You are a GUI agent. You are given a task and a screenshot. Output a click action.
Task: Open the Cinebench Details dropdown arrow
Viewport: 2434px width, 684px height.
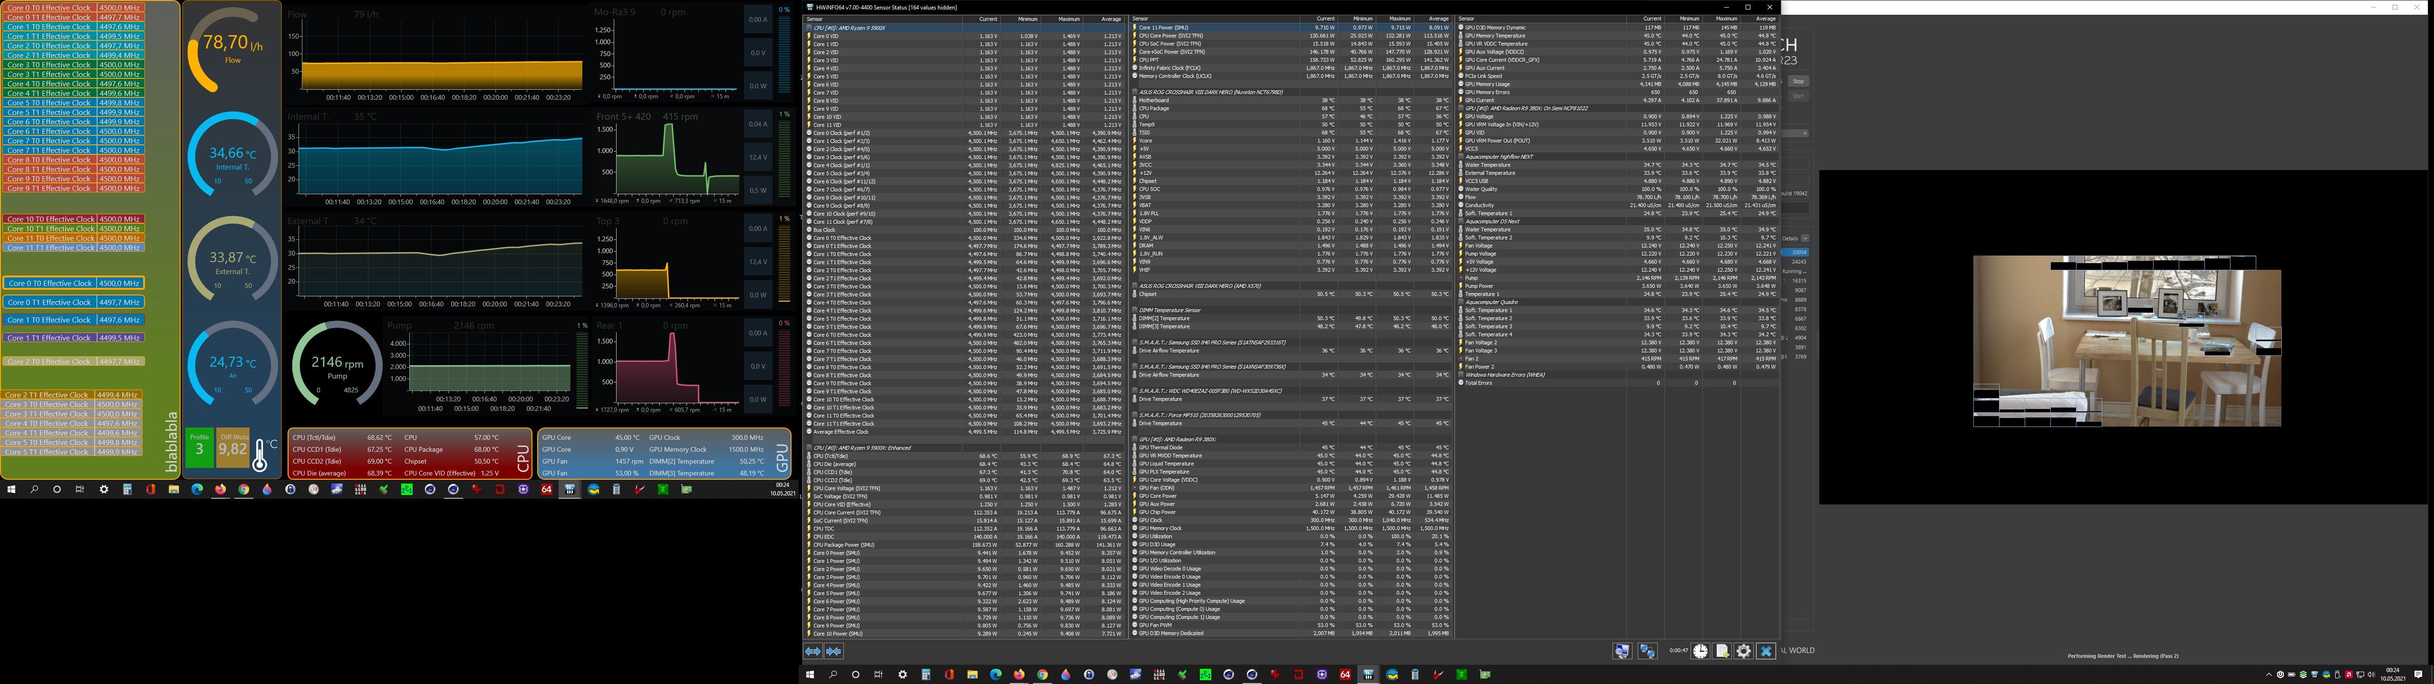(x=1805, y=238)
